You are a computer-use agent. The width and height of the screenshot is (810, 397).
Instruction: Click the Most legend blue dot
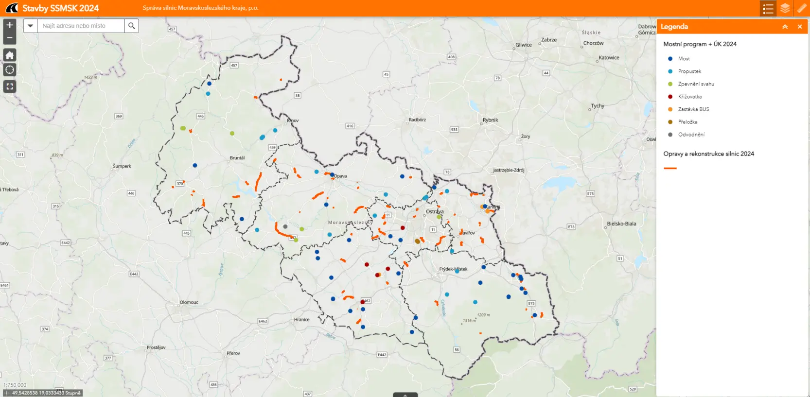coord(670,59)
